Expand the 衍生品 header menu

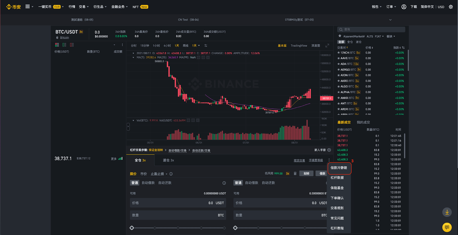(x=100, y=7)
